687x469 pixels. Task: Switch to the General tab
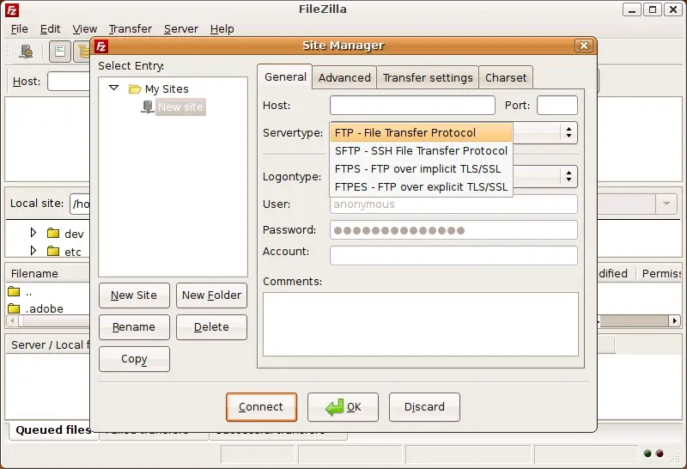[285, 77]
